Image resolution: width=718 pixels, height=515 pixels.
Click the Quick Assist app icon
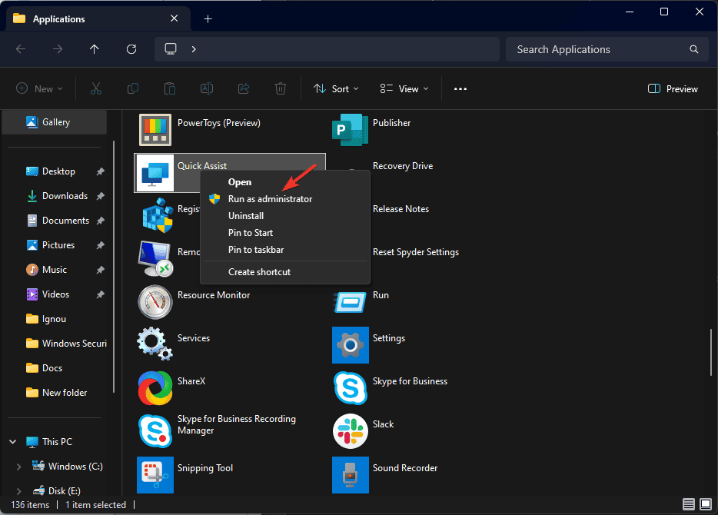(x=155, y=173)
